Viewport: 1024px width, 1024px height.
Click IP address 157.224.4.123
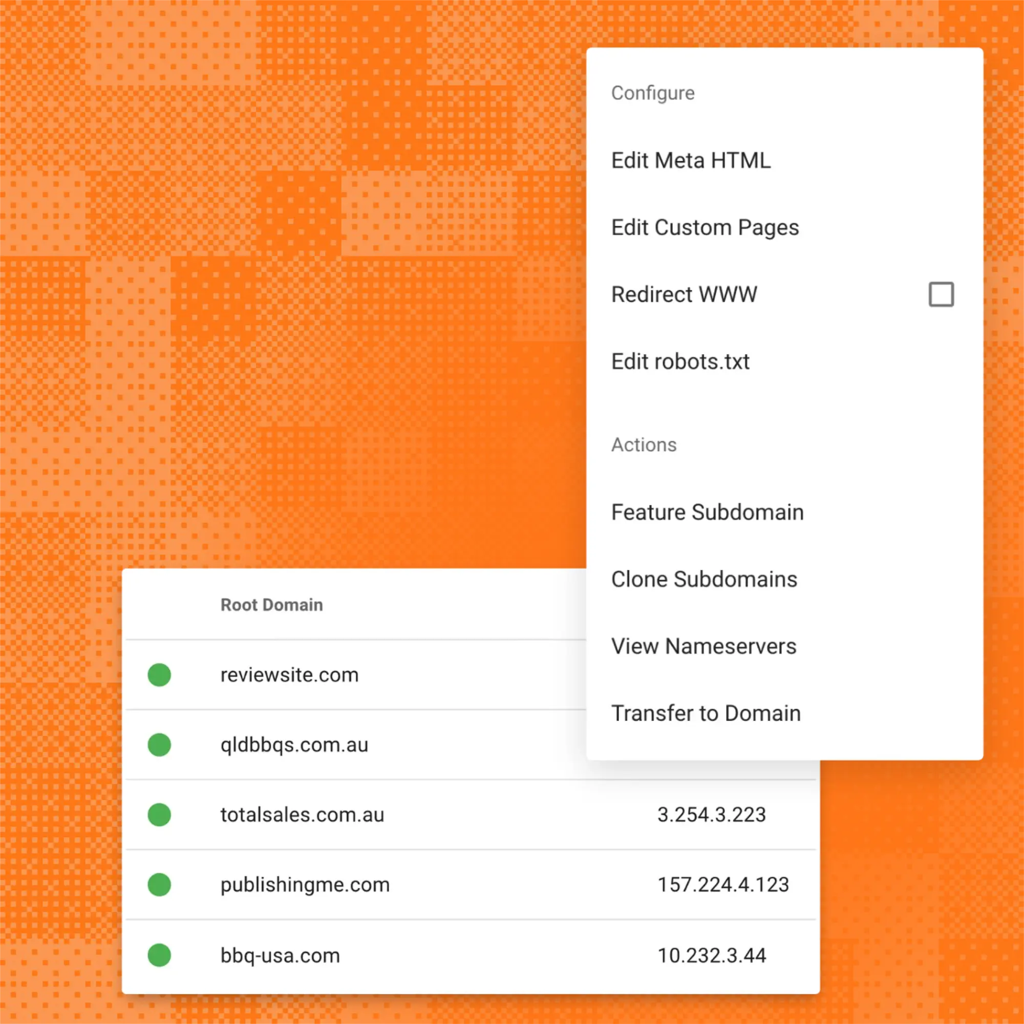pyautogui.click(x=723, y=885)
